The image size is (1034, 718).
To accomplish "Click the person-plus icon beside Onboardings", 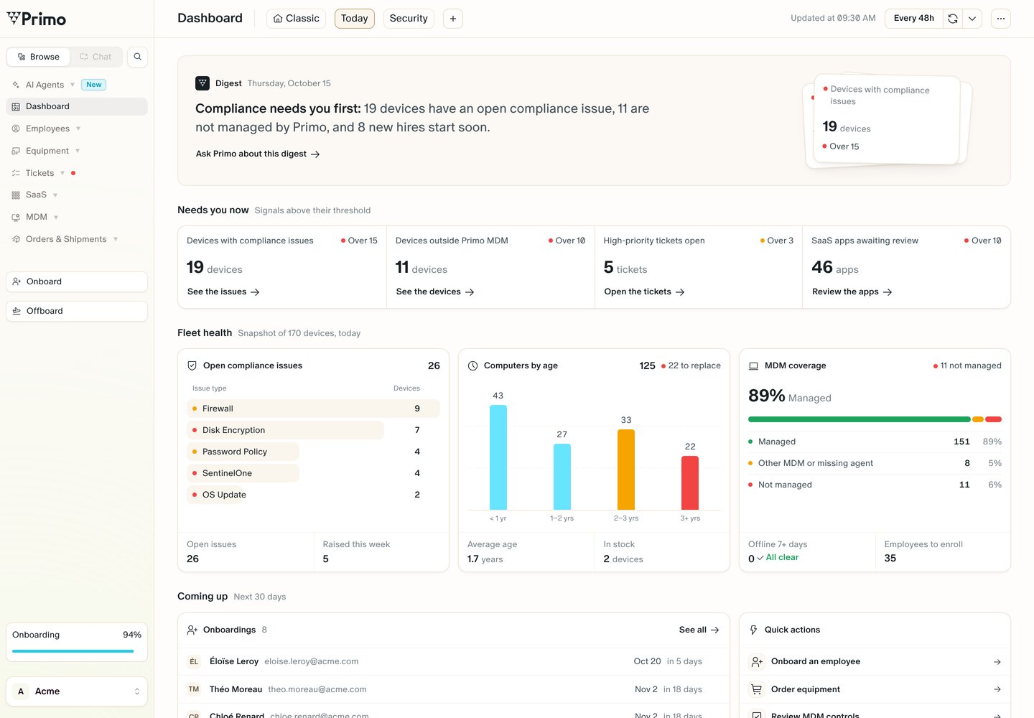I will click(192, 630).
